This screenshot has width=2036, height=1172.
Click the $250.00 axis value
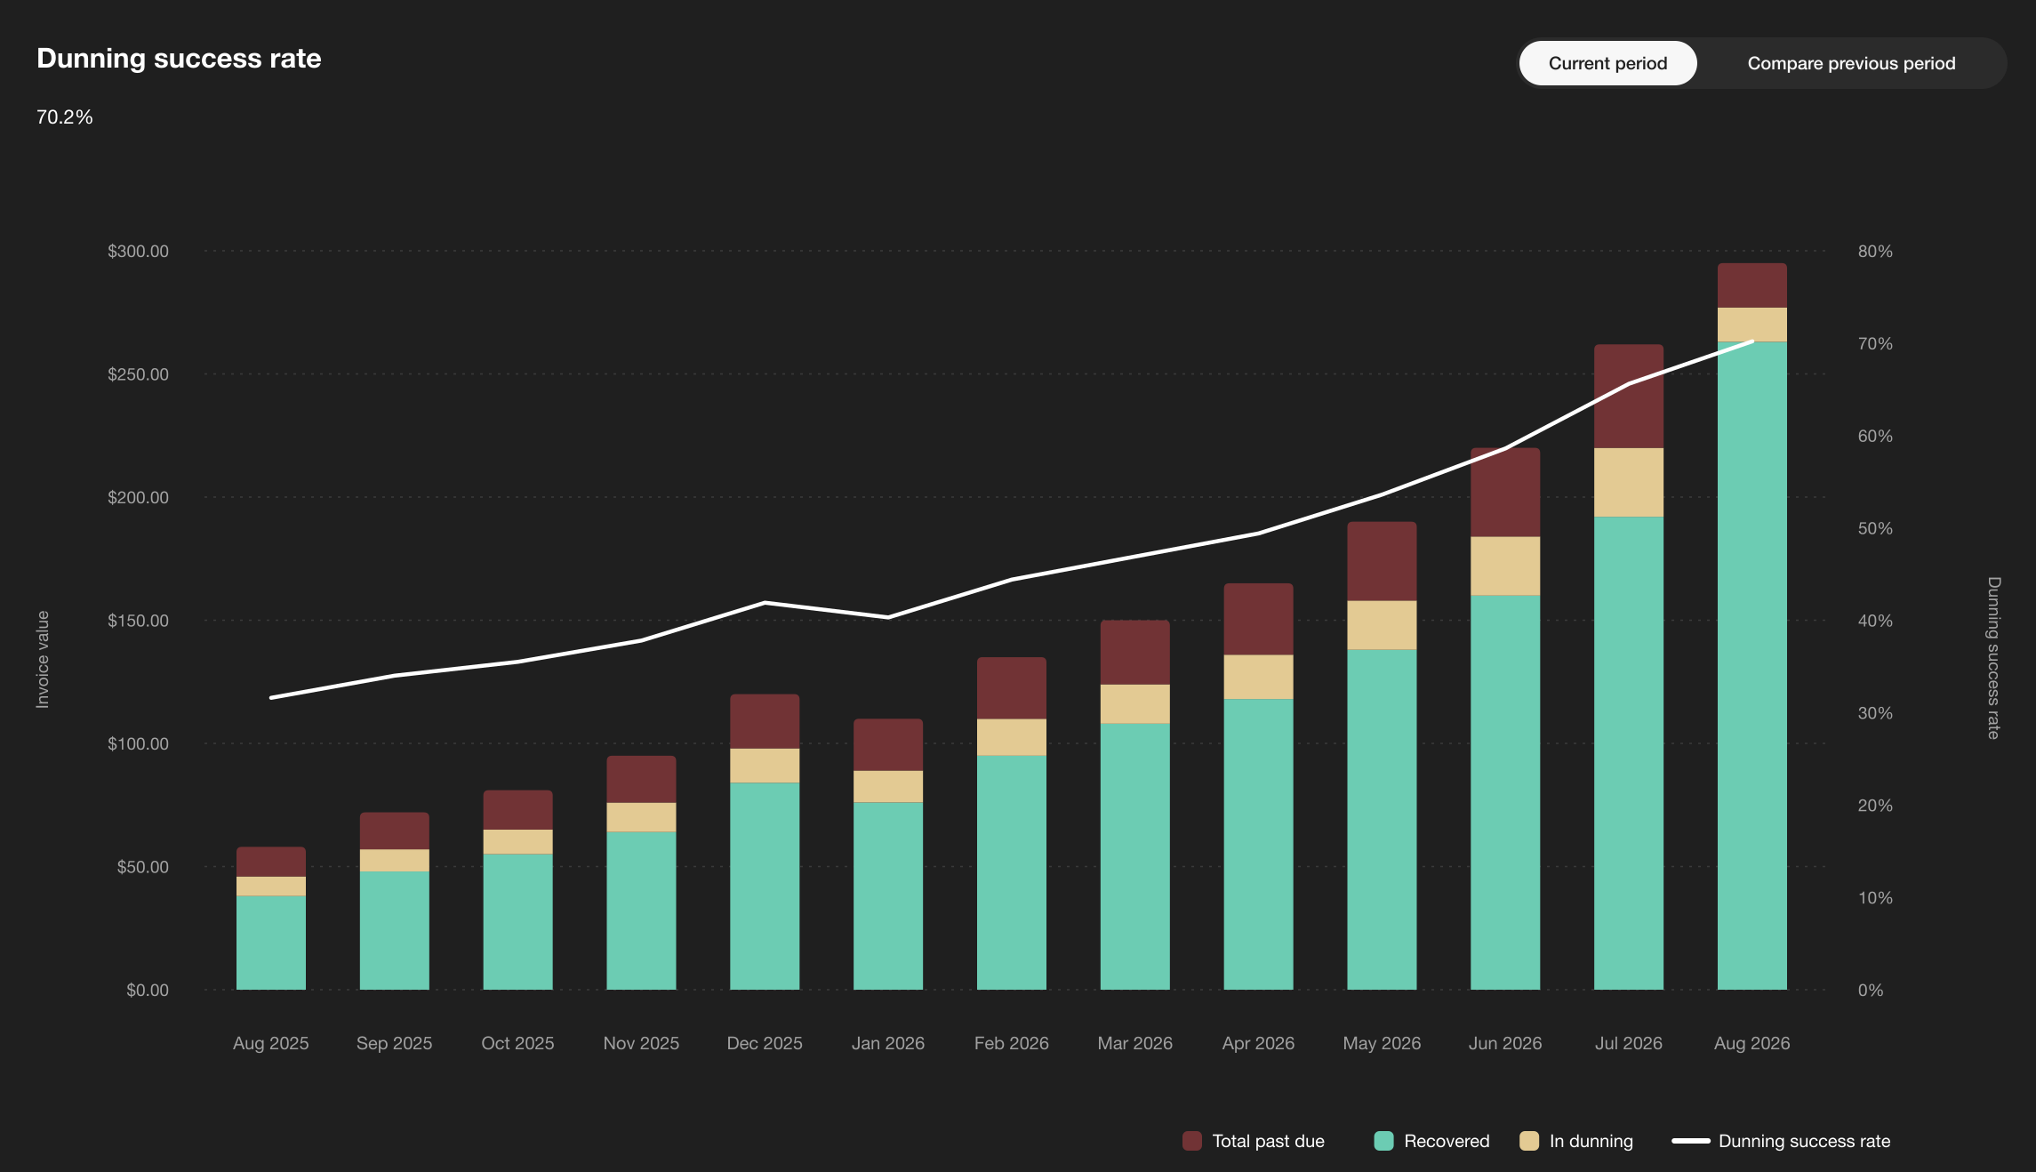pos(138,374)
